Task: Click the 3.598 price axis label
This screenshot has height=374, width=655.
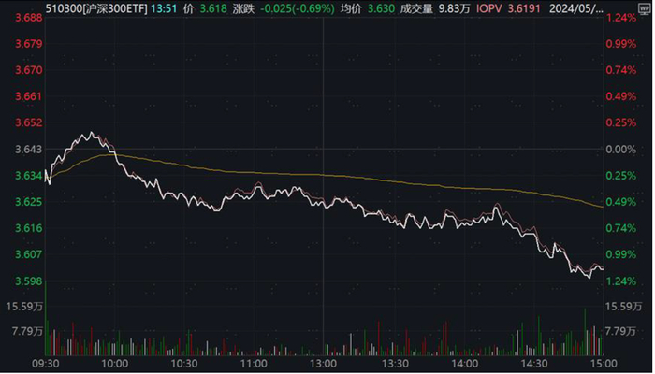Action: (29, 281)
